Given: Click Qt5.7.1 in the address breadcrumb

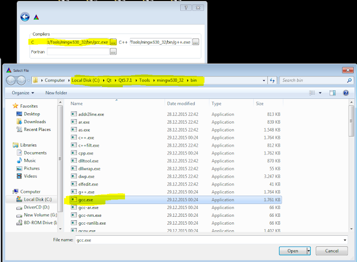Looking at the screenshot, I should click(x=125, y=80).
